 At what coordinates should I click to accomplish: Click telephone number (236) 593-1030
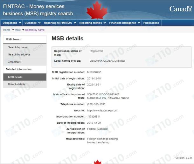[x=96, y=104]
